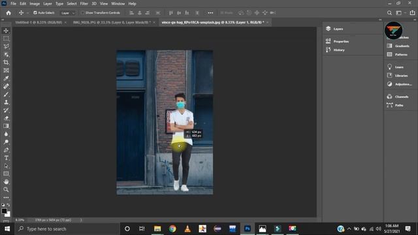Open the File menu

tap(13, 4)
